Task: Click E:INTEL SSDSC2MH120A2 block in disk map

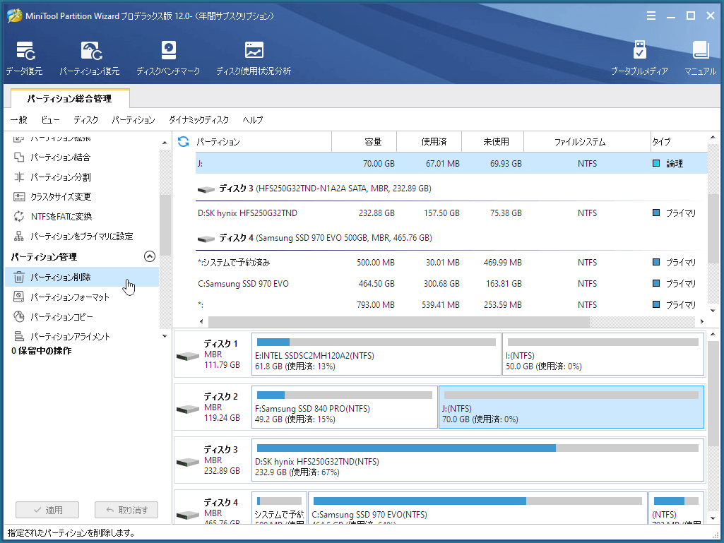Action: pyautogui.click(x=376, y=354)
